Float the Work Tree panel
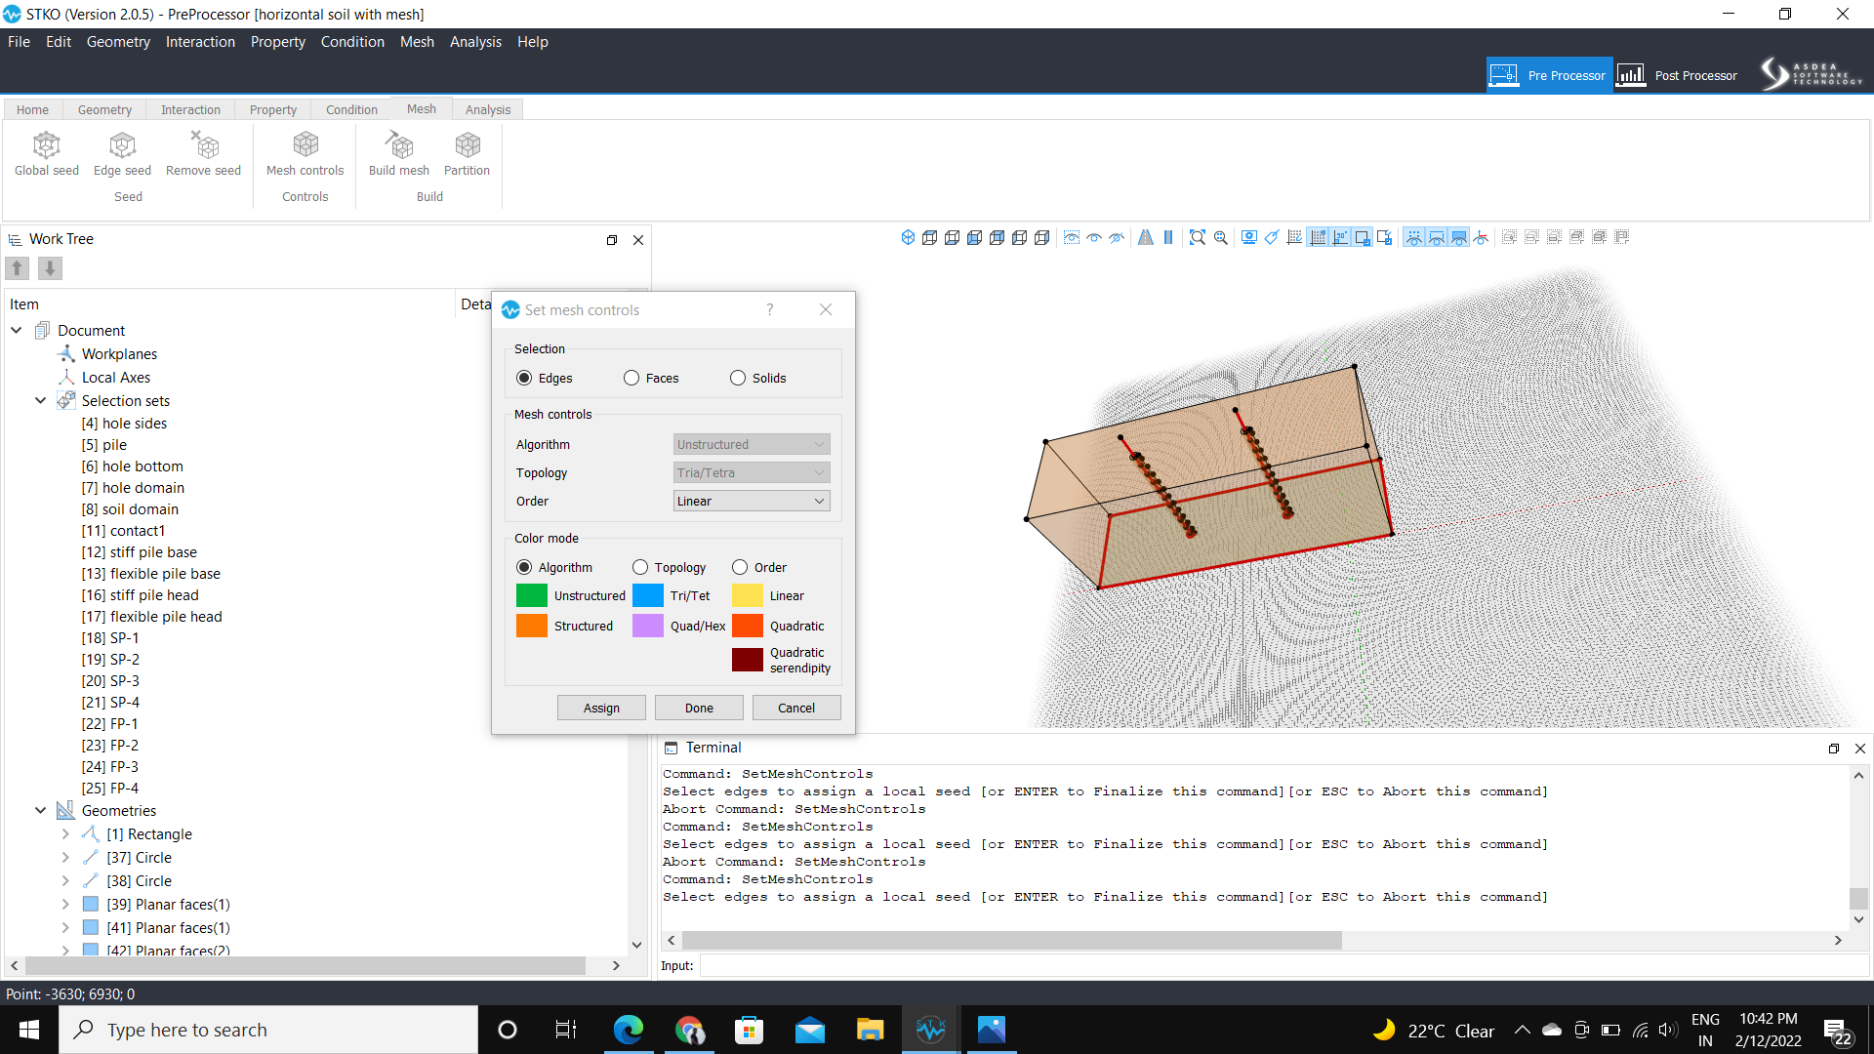This screenshot has width=1874, height=1054. tap(612, 240)
